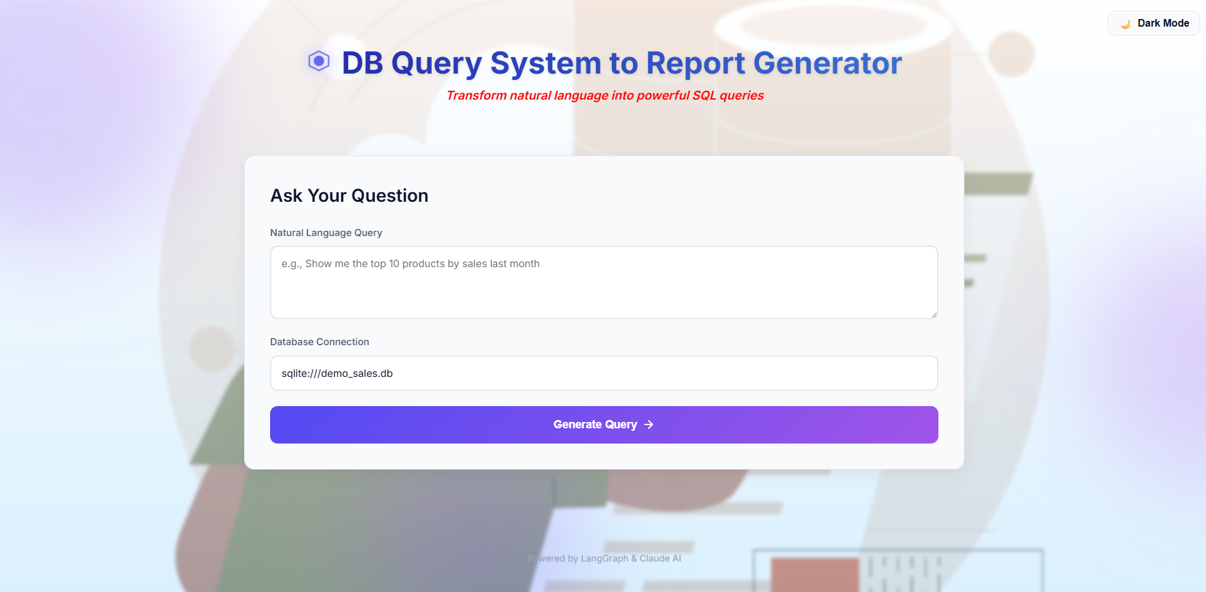Toggle Dark Mode on
1206x592 pixels.
click(1153, 23)
